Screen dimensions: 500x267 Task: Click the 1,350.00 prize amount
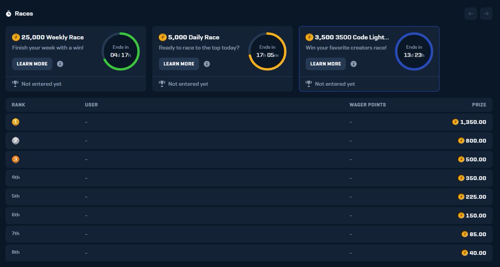(x=473, y=122)
